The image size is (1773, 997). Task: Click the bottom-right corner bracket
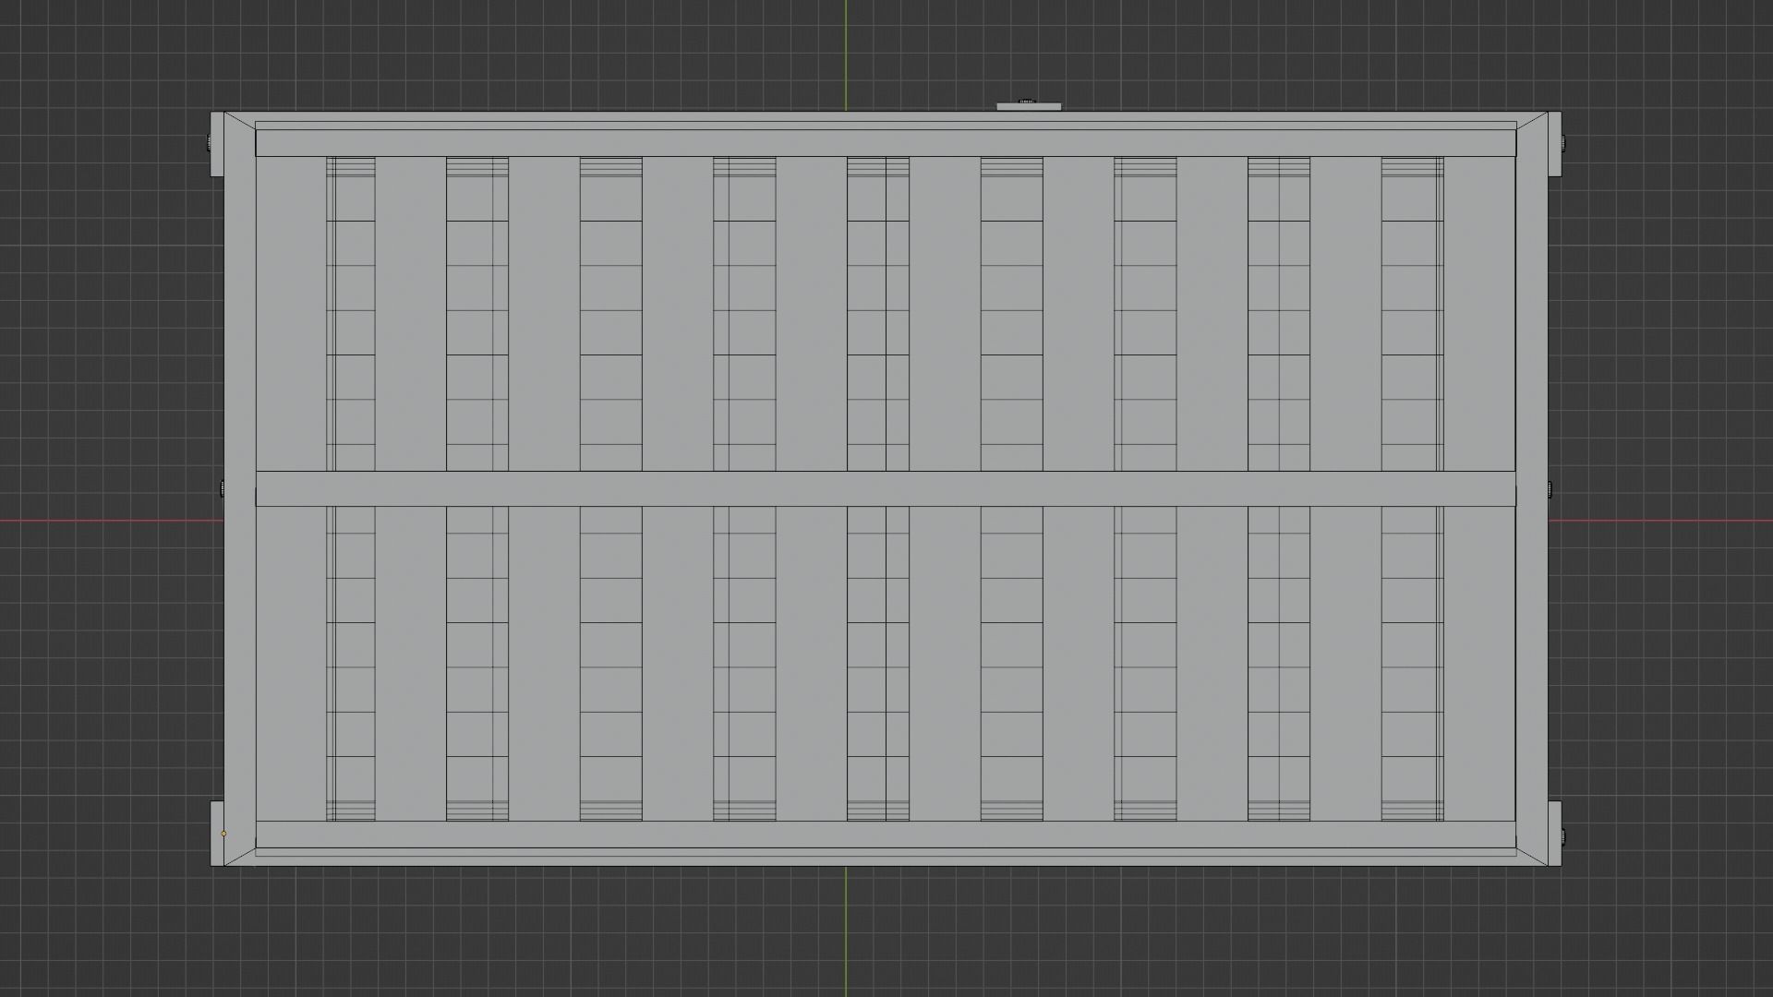coord(1555,834)
